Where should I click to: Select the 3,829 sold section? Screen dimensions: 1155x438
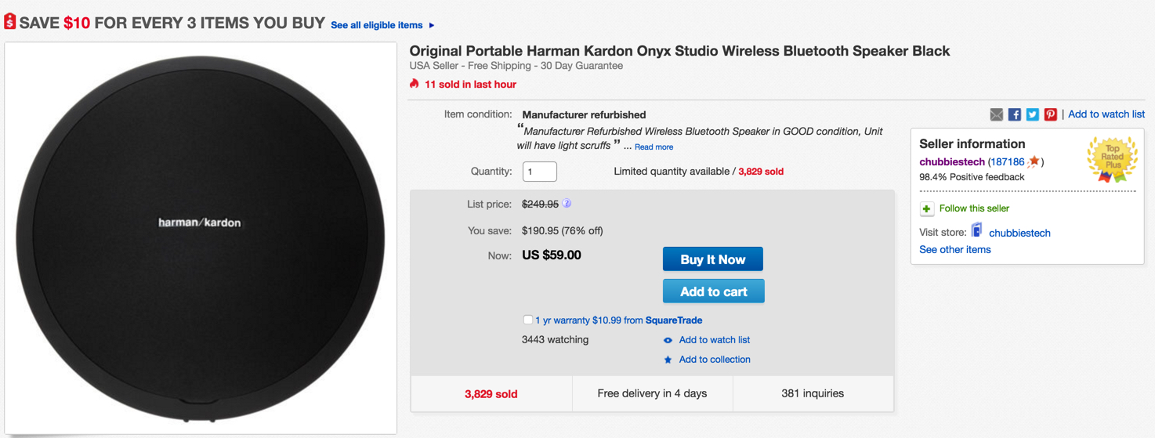coord(491,394)
